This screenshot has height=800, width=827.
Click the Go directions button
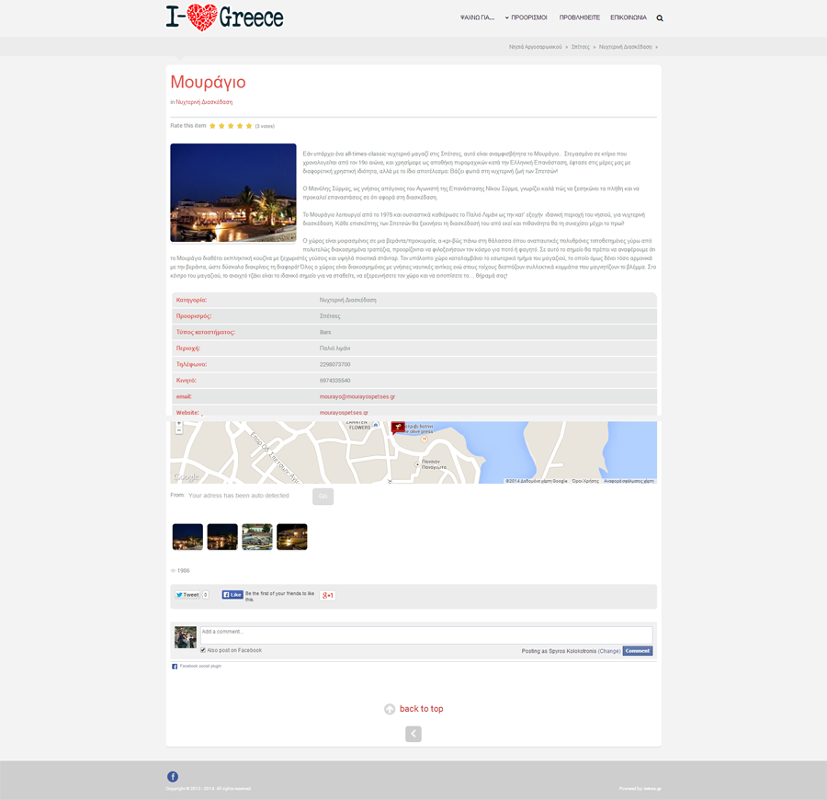tap(323, 496)
